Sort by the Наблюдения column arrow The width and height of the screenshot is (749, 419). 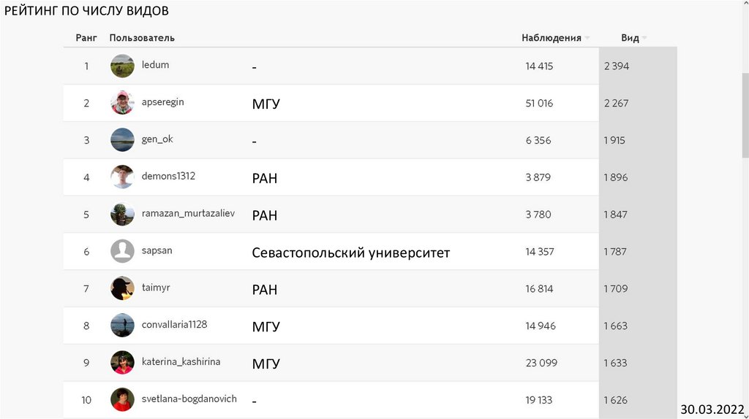click(x=587, y=38)
